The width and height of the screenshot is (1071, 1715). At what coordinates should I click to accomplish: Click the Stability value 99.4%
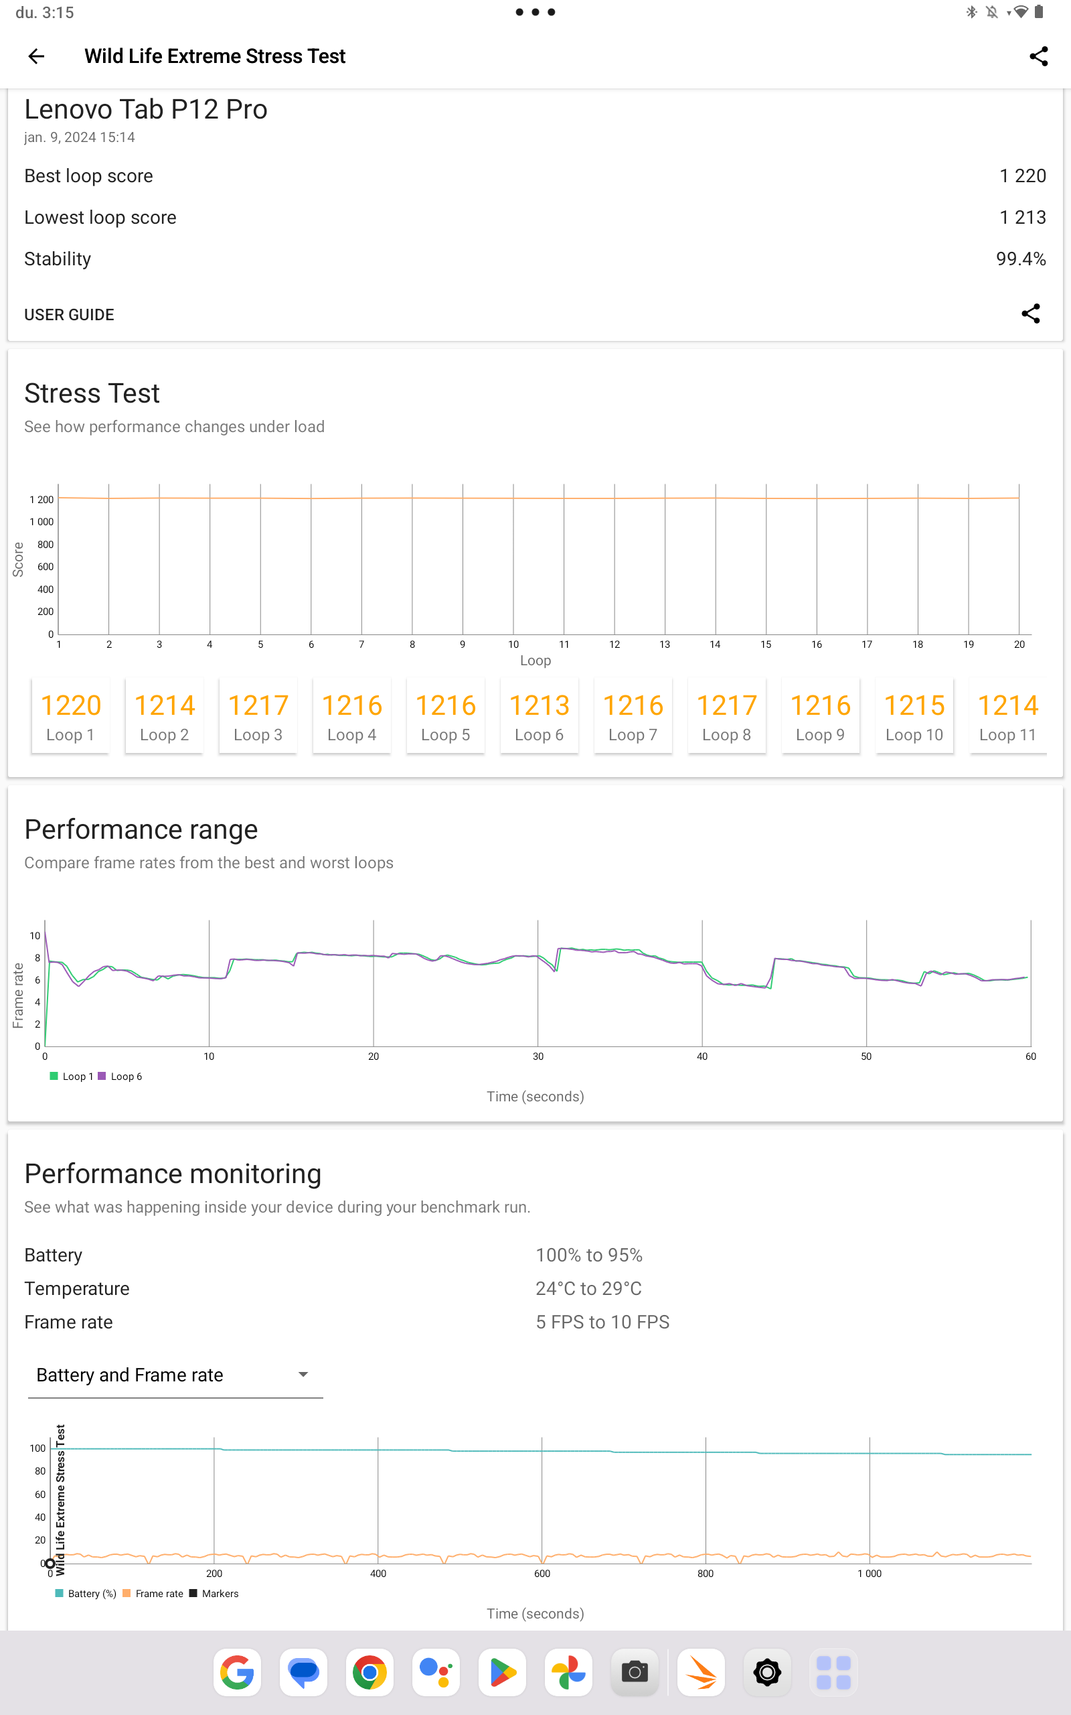[1021, 259]
